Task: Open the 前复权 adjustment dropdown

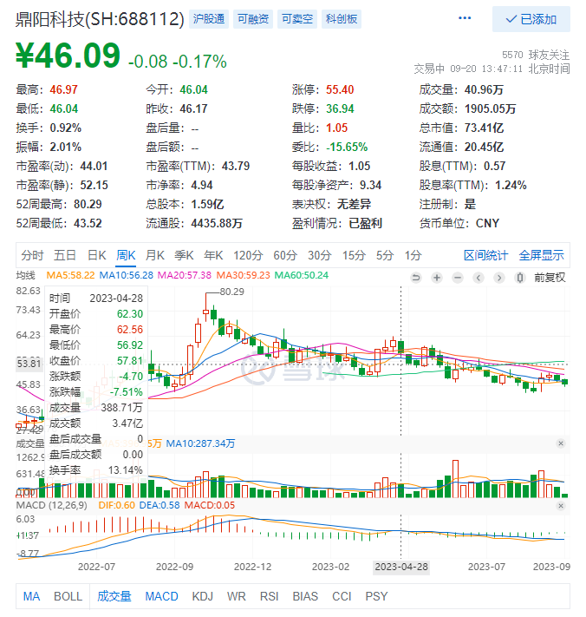Action: (550, 278)
